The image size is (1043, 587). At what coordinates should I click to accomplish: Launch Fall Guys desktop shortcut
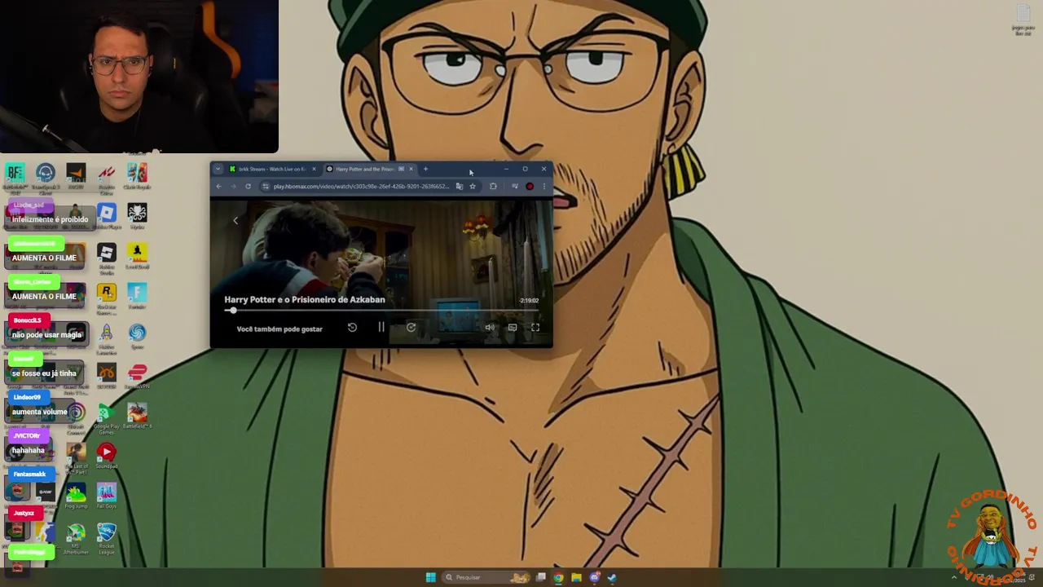pos(107,496)
